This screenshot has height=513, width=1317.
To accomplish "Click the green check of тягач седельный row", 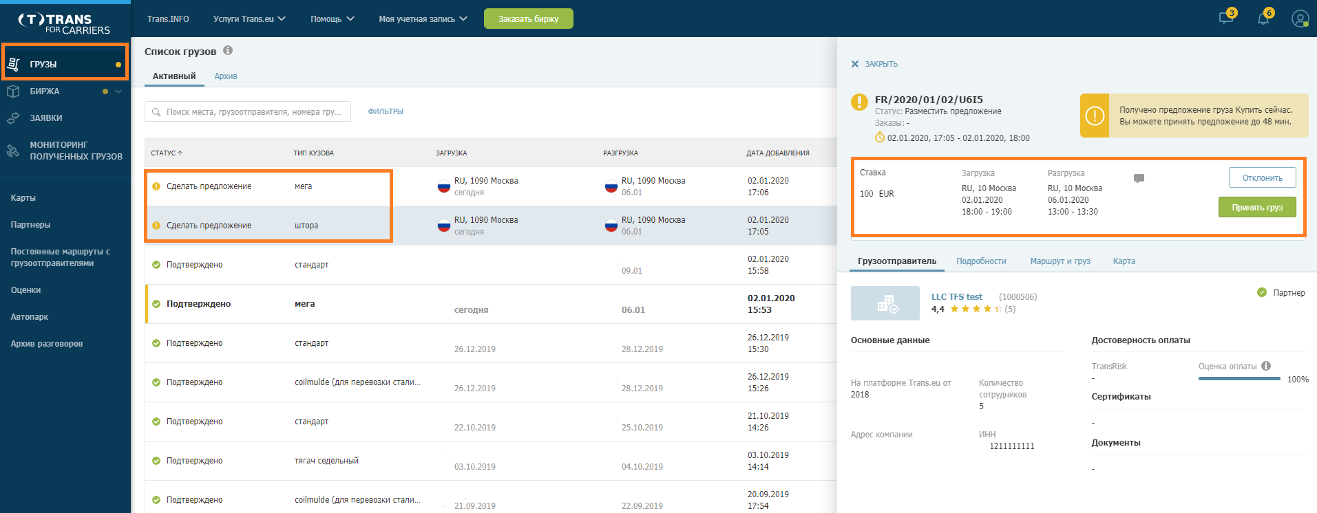I will pyautogui.click(x=156, y=461).
